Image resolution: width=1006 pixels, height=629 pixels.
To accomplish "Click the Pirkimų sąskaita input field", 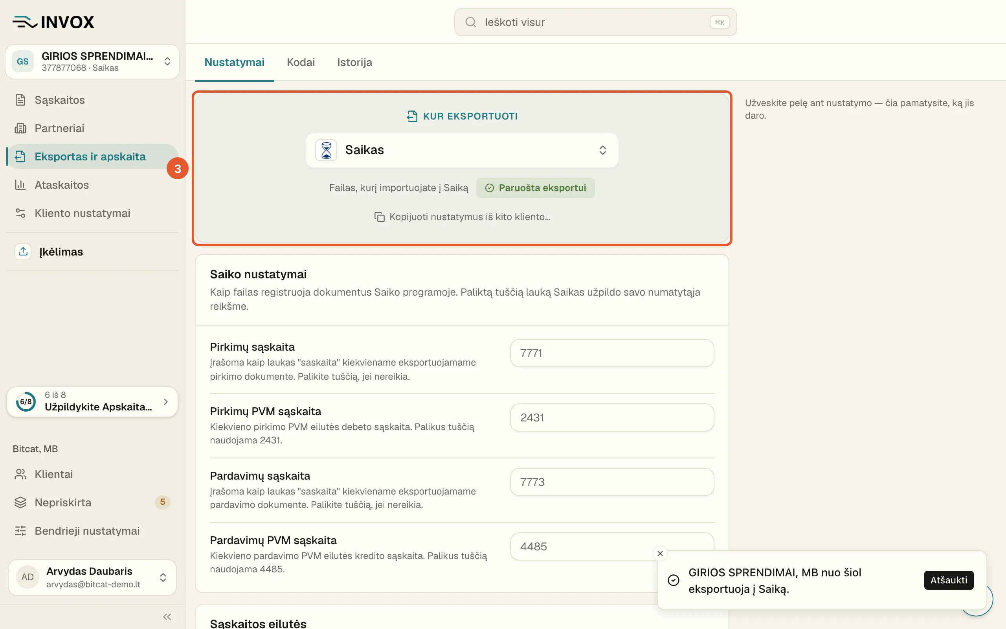I will (612, 353).
